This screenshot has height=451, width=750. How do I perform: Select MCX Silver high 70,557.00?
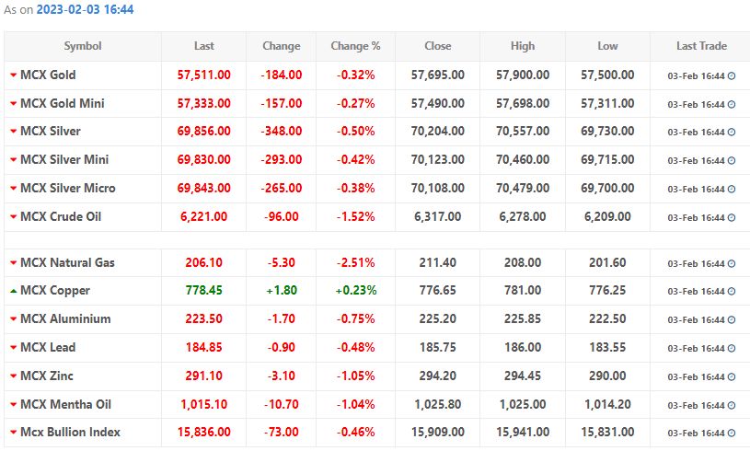523,131
